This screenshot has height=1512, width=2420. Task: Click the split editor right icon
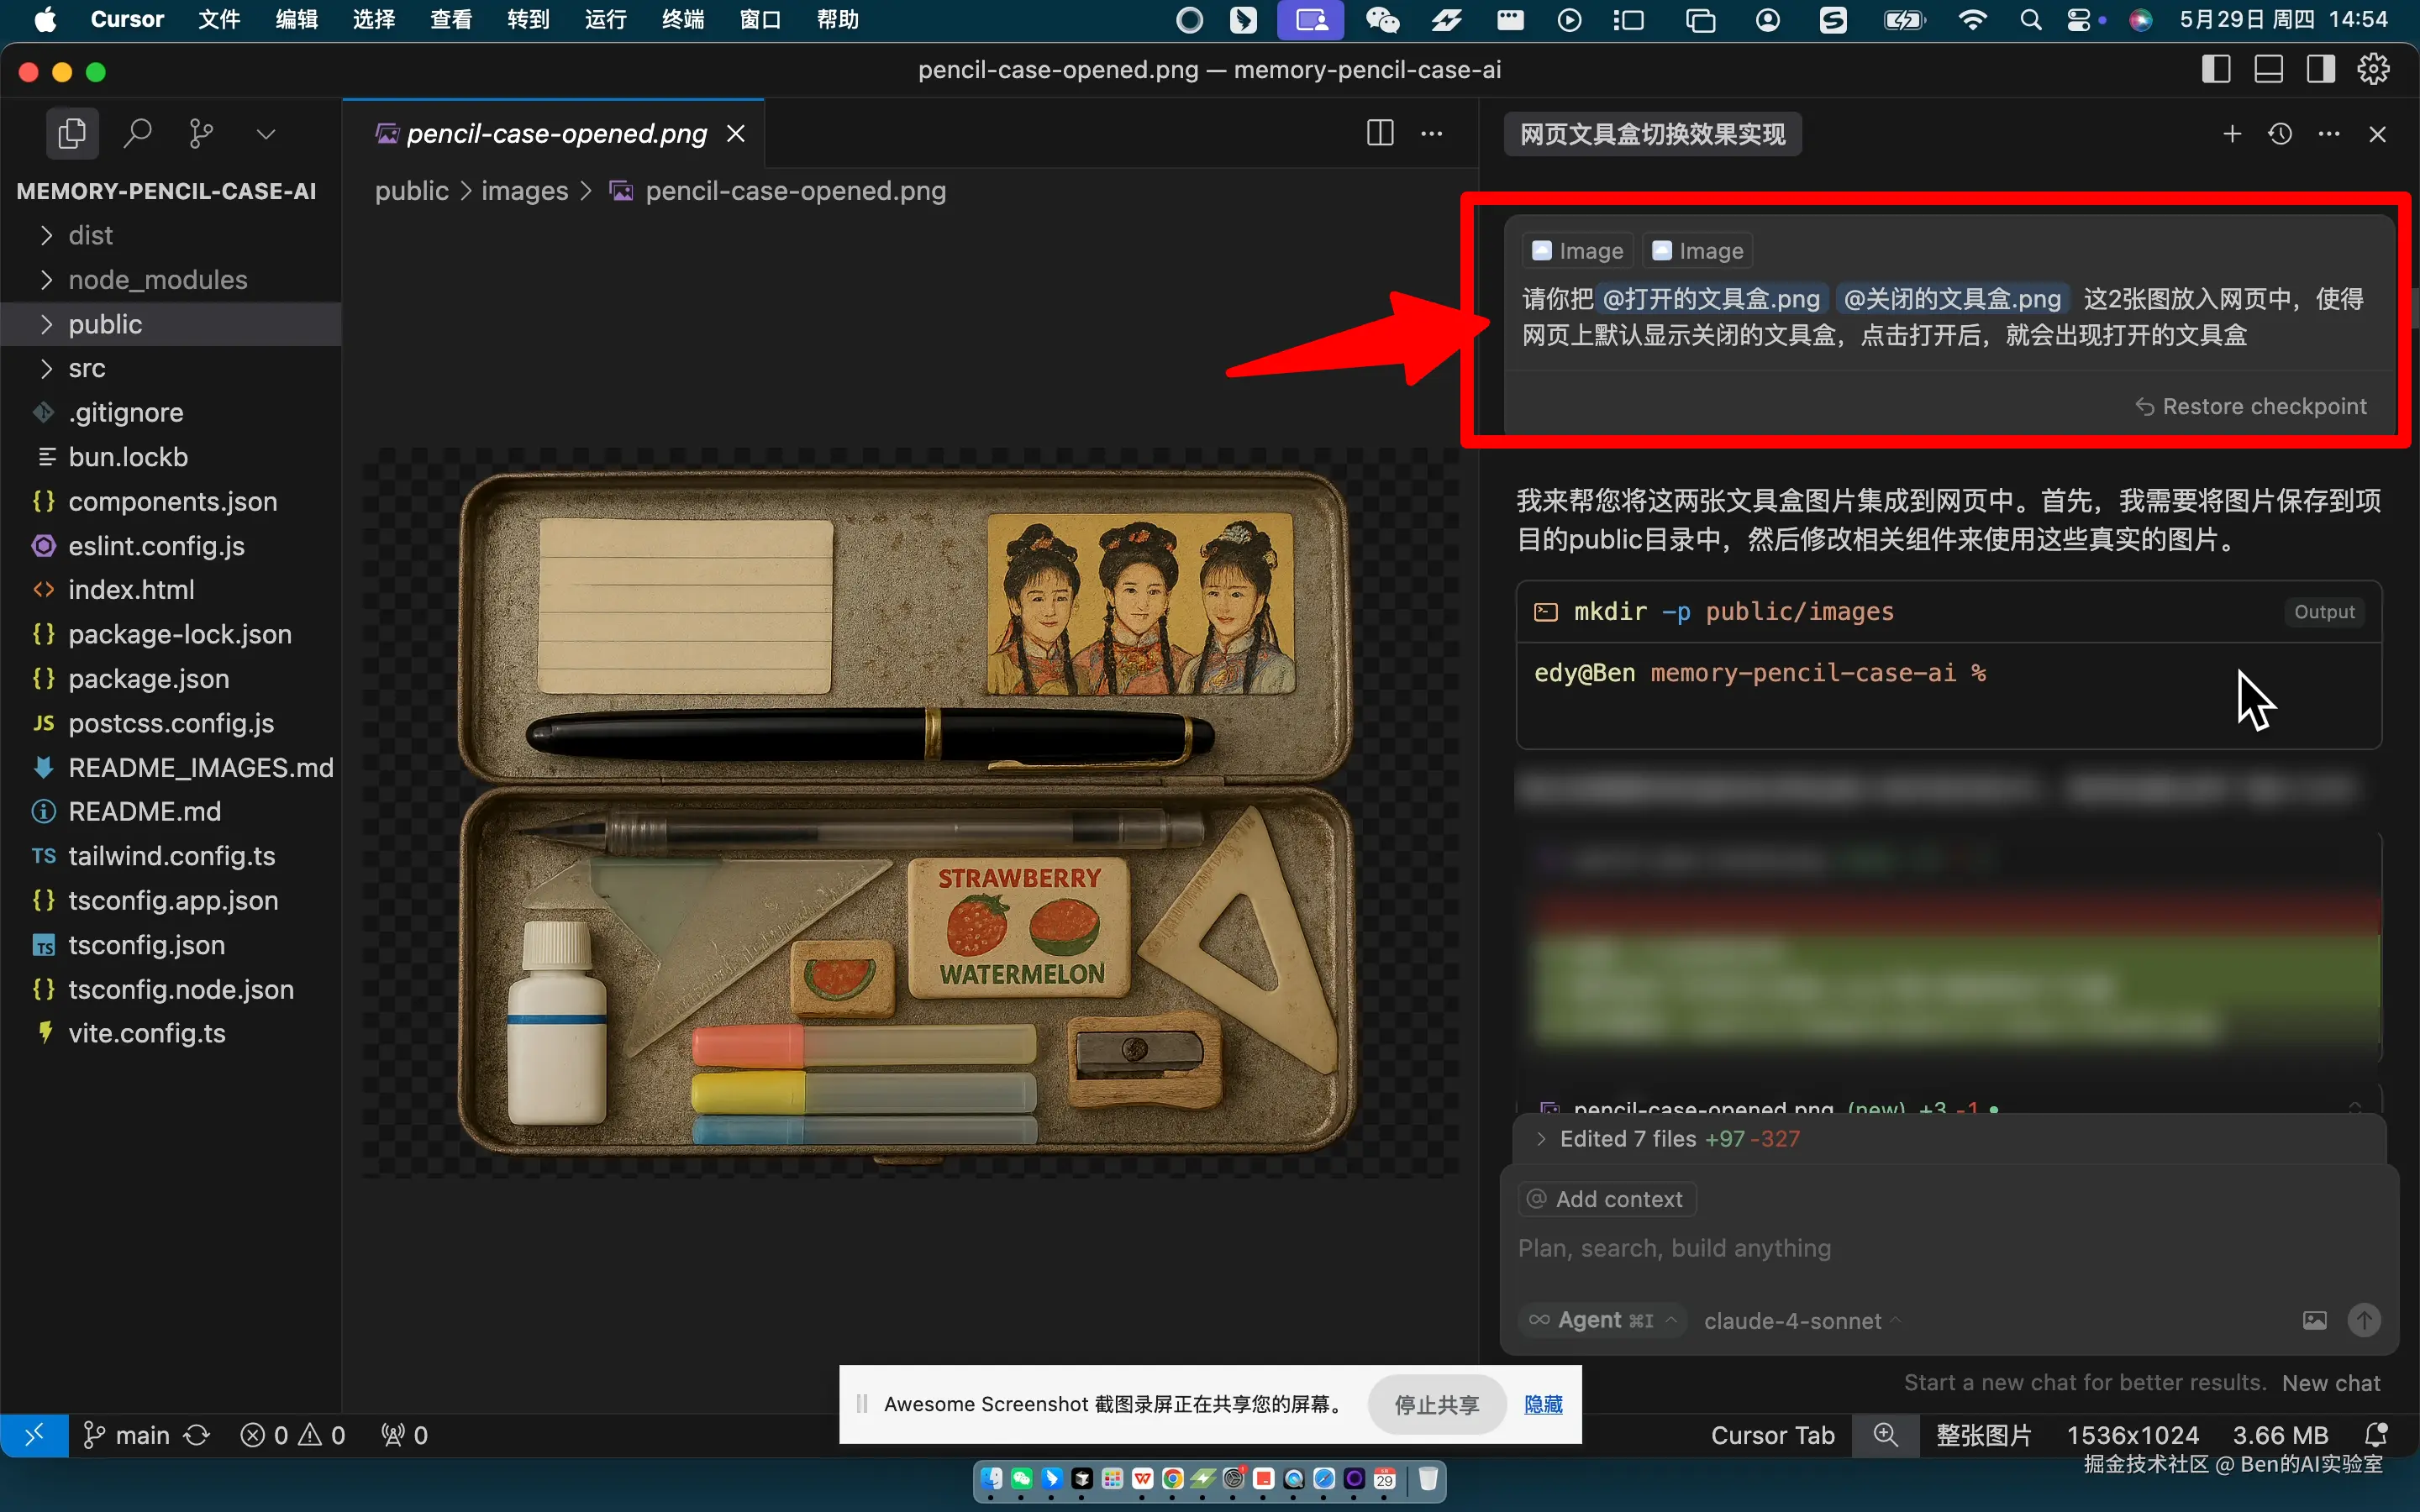(x=1380, y=133)
